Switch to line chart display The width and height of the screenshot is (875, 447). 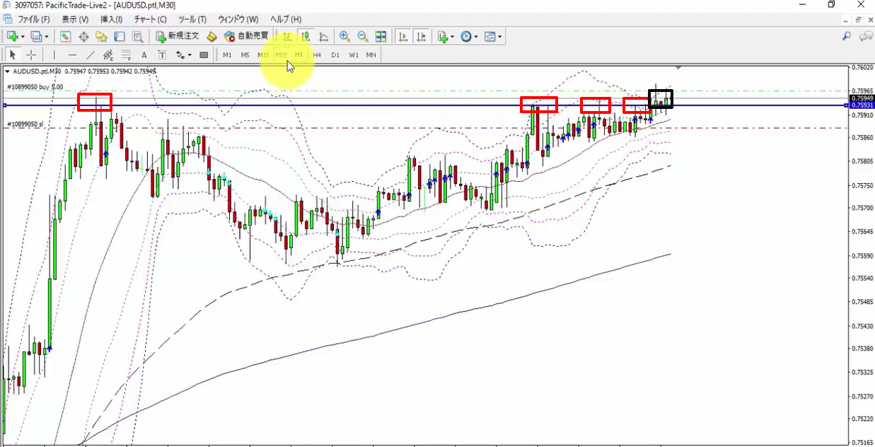pyautogui.click(x=324, y=36)
